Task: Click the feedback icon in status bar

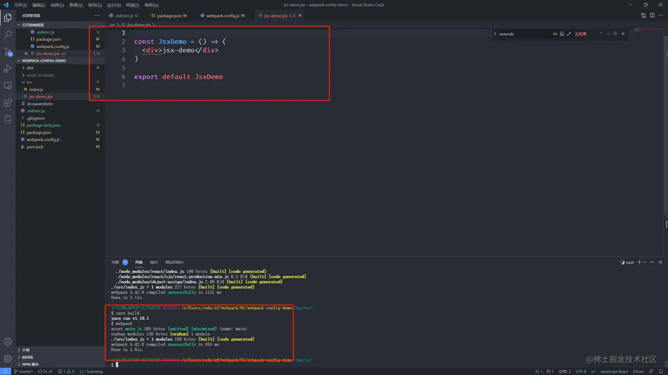Action: click(651, 371)
